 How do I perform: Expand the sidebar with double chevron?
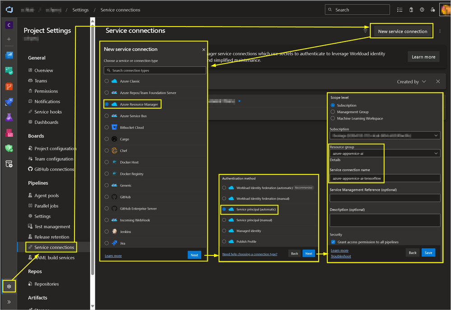(9, 302)
